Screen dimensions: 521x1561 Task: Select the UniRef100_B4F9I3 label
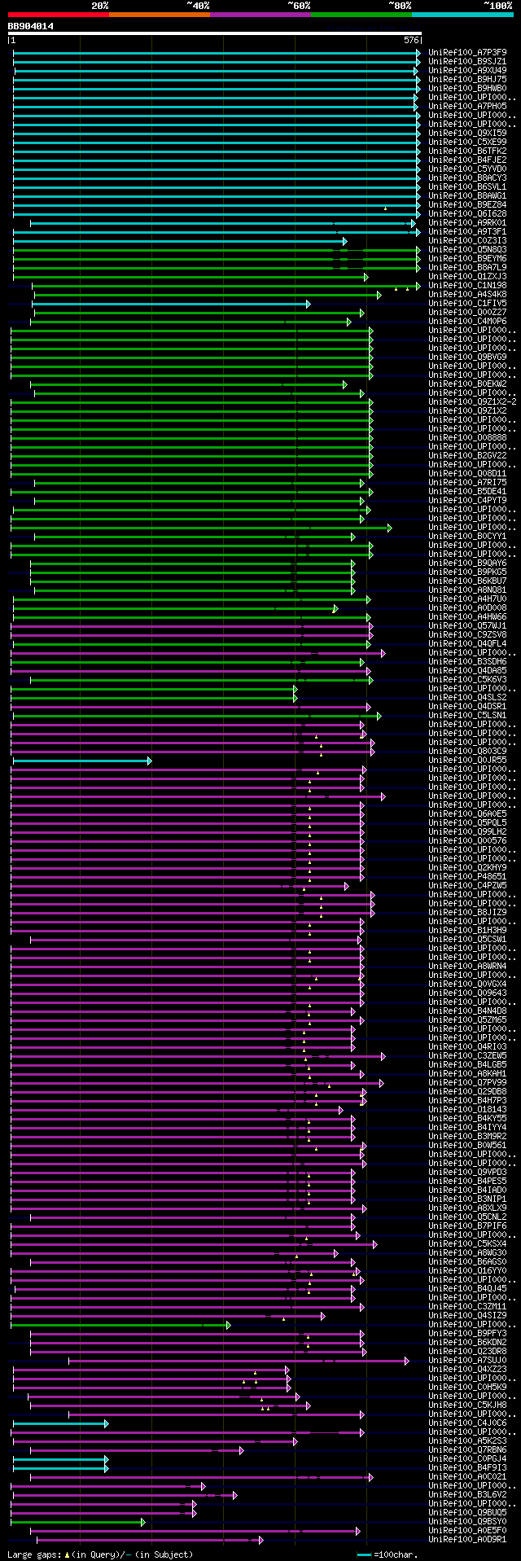tap(467, 1467)
